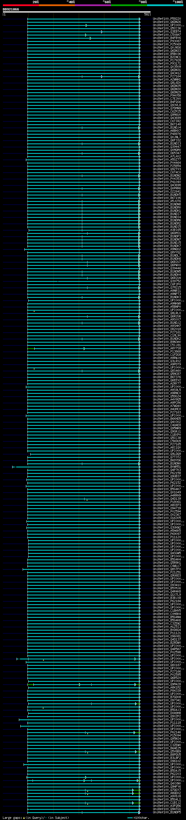
Task: Select hit UniRef100_Q43412
Action: (167, 73)
